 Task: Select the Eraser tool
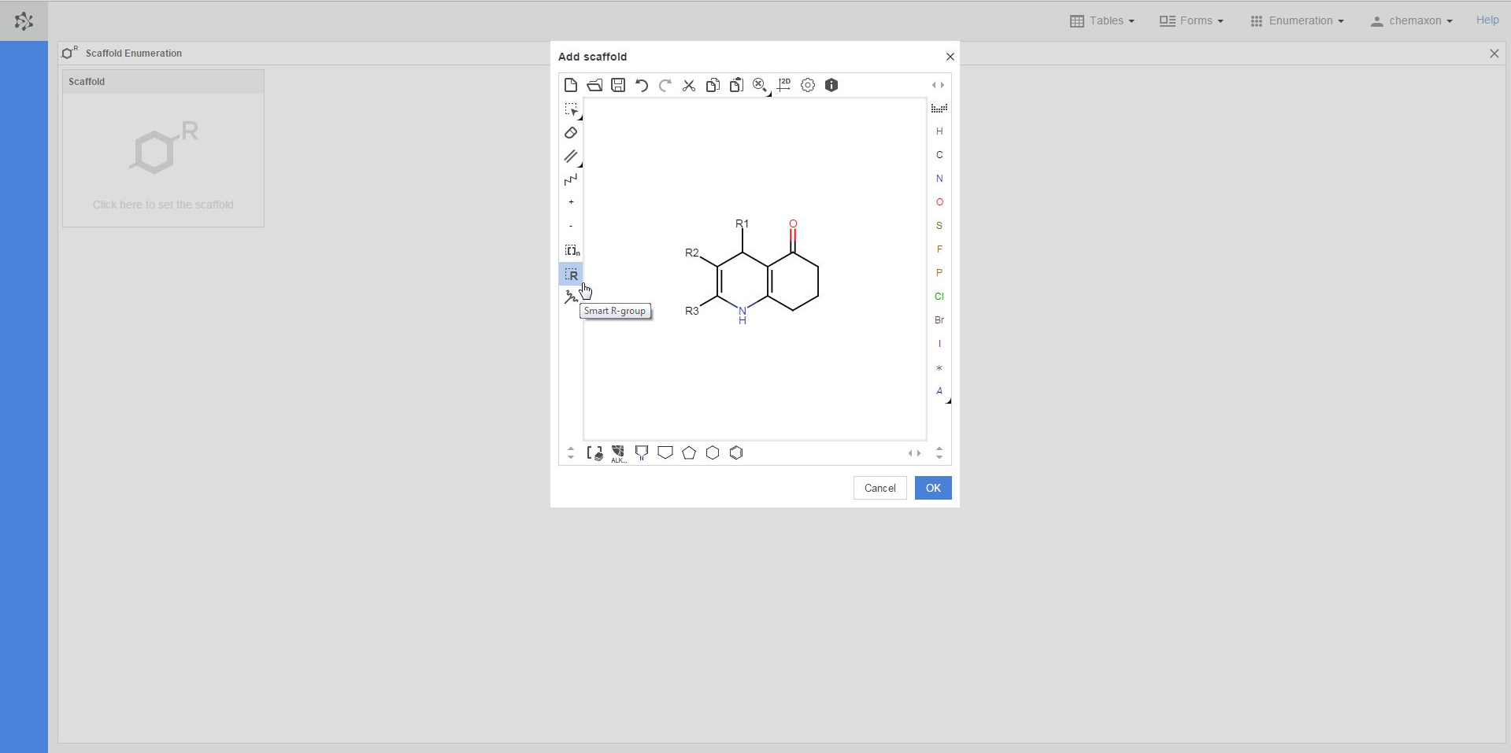click(x=571, y=133)
